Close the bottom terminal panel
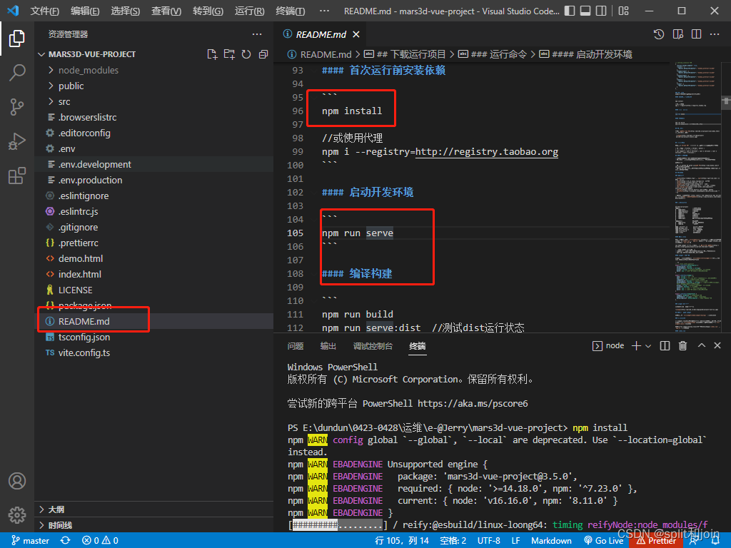Image resolution: width=731 pixels, height=548 pixels. click(717, 346)
